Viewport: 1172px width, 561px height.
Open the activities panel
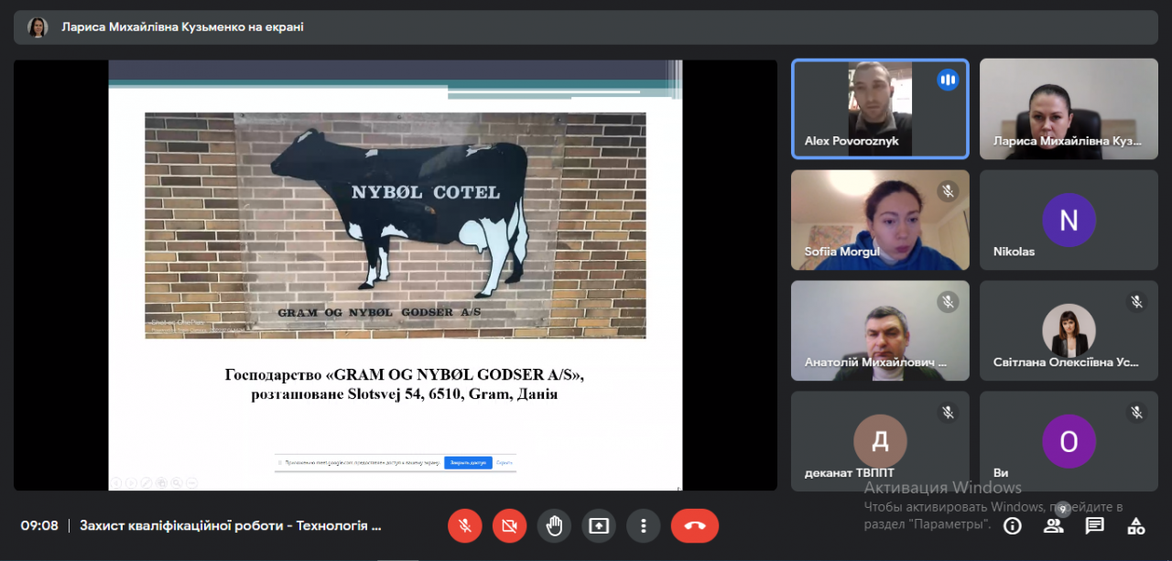[1136, 525]
